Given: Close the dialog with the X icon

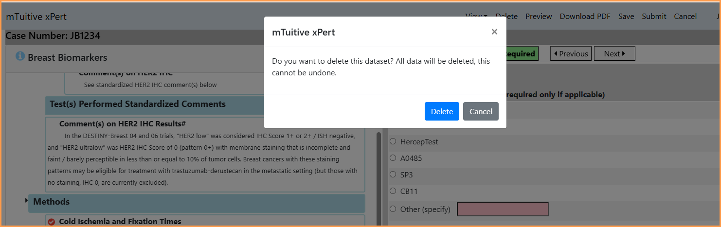Looking at the screenshot, I should click(x=494, y=32).
